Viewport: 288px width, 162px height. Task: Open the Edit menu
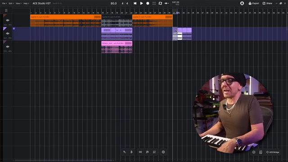coord(11,3)
